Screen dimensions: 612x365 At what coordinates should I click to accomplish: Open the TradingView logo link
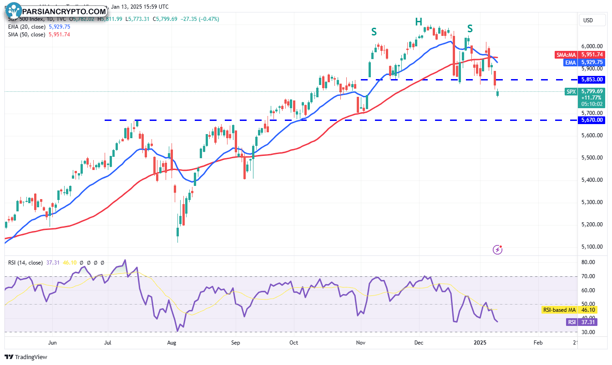(25, 357)
